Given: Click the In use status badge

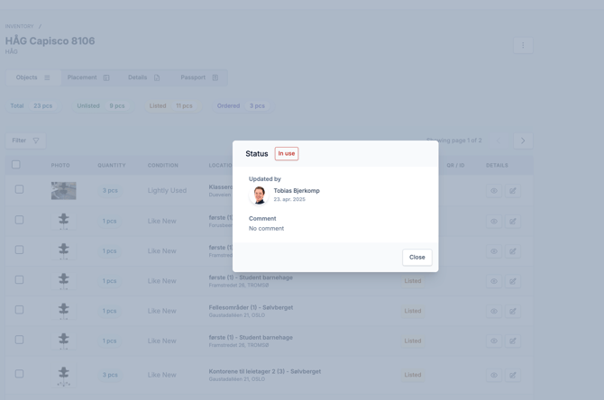Looking at the screenshot, I should pyautogui.click(x=287, y=154).
